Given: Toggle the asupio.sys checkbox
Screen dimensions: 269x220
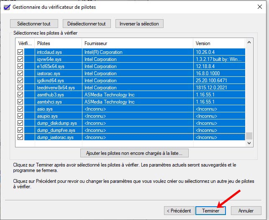Looking at the screenshot, I should [x=20, y=116].
